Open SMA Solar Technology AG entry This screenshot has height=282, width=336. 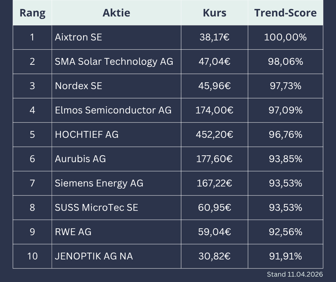[x=114, y=62]
